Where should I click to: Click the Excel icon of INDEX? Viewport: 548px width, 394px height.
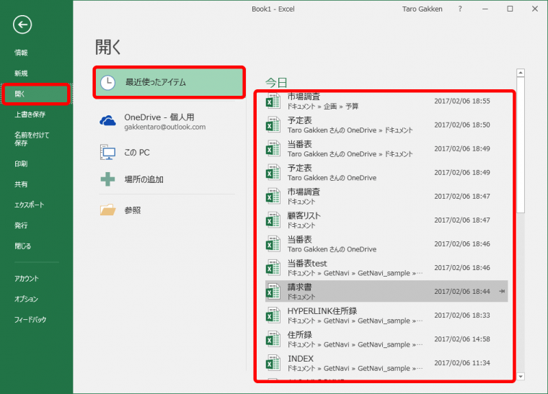[273, 362]
